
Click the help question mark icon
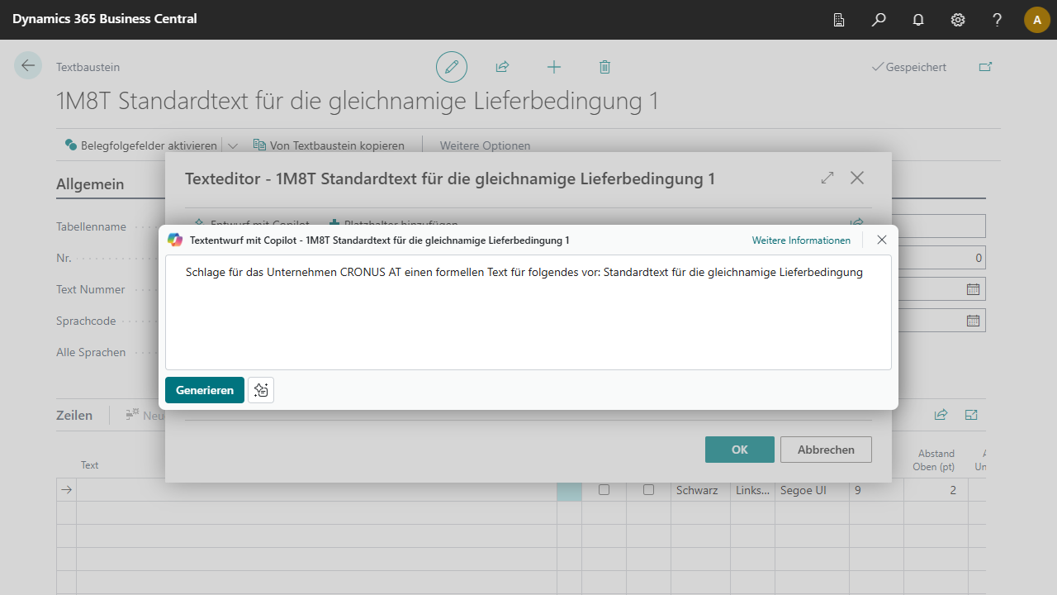pyautogui.click(x=998, y=20)
